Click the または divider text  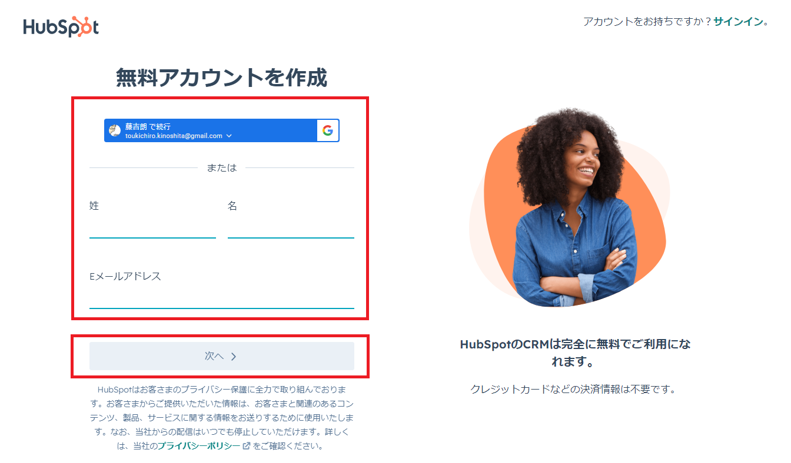tap(222, 167)
